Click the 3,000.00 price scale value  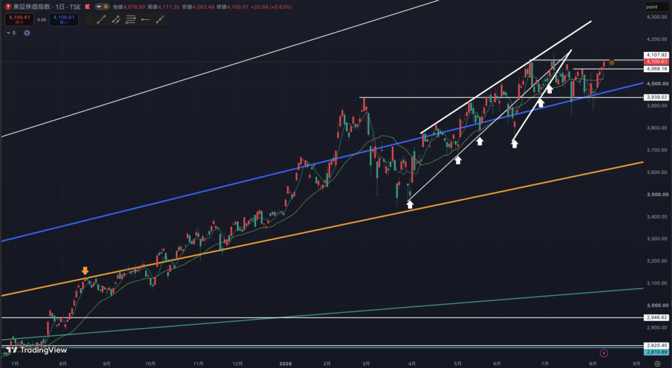(x=658, y=306)
